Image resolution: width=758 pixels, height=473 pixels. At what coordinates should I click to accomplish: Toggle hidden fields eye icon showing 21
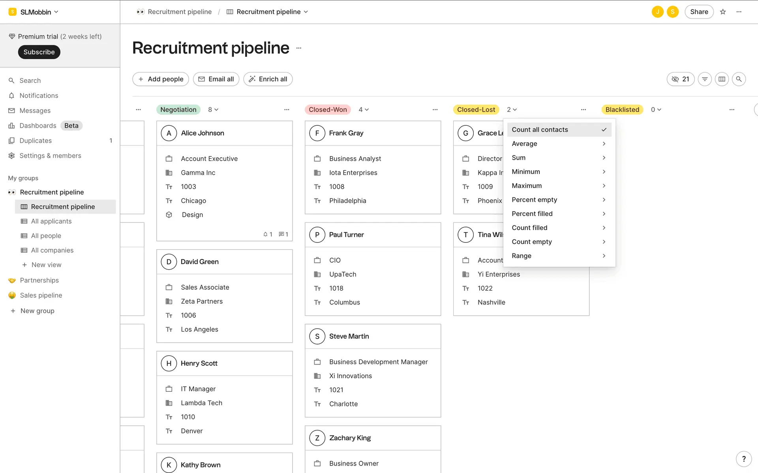tap(680, 79)
